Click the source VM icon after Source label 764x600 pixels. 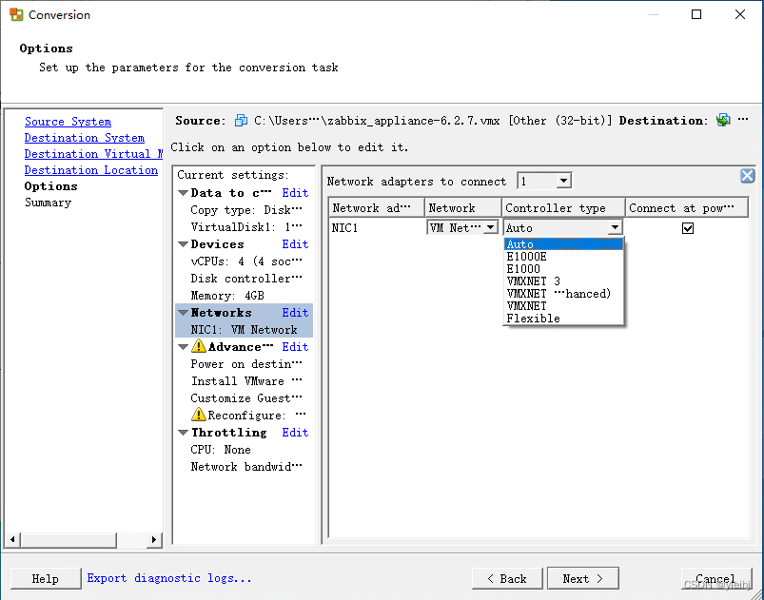[x=241, y=121]
